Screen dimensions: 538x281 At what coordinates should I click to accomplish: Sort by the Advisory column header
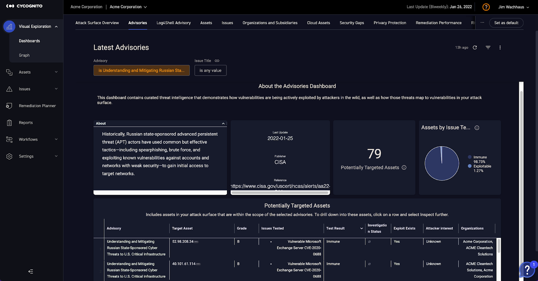click(x=114, y=229)
